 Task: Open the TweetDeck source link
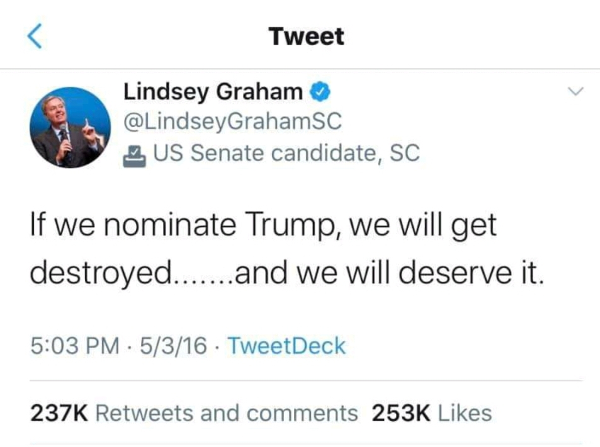click(x=286, y=346)
